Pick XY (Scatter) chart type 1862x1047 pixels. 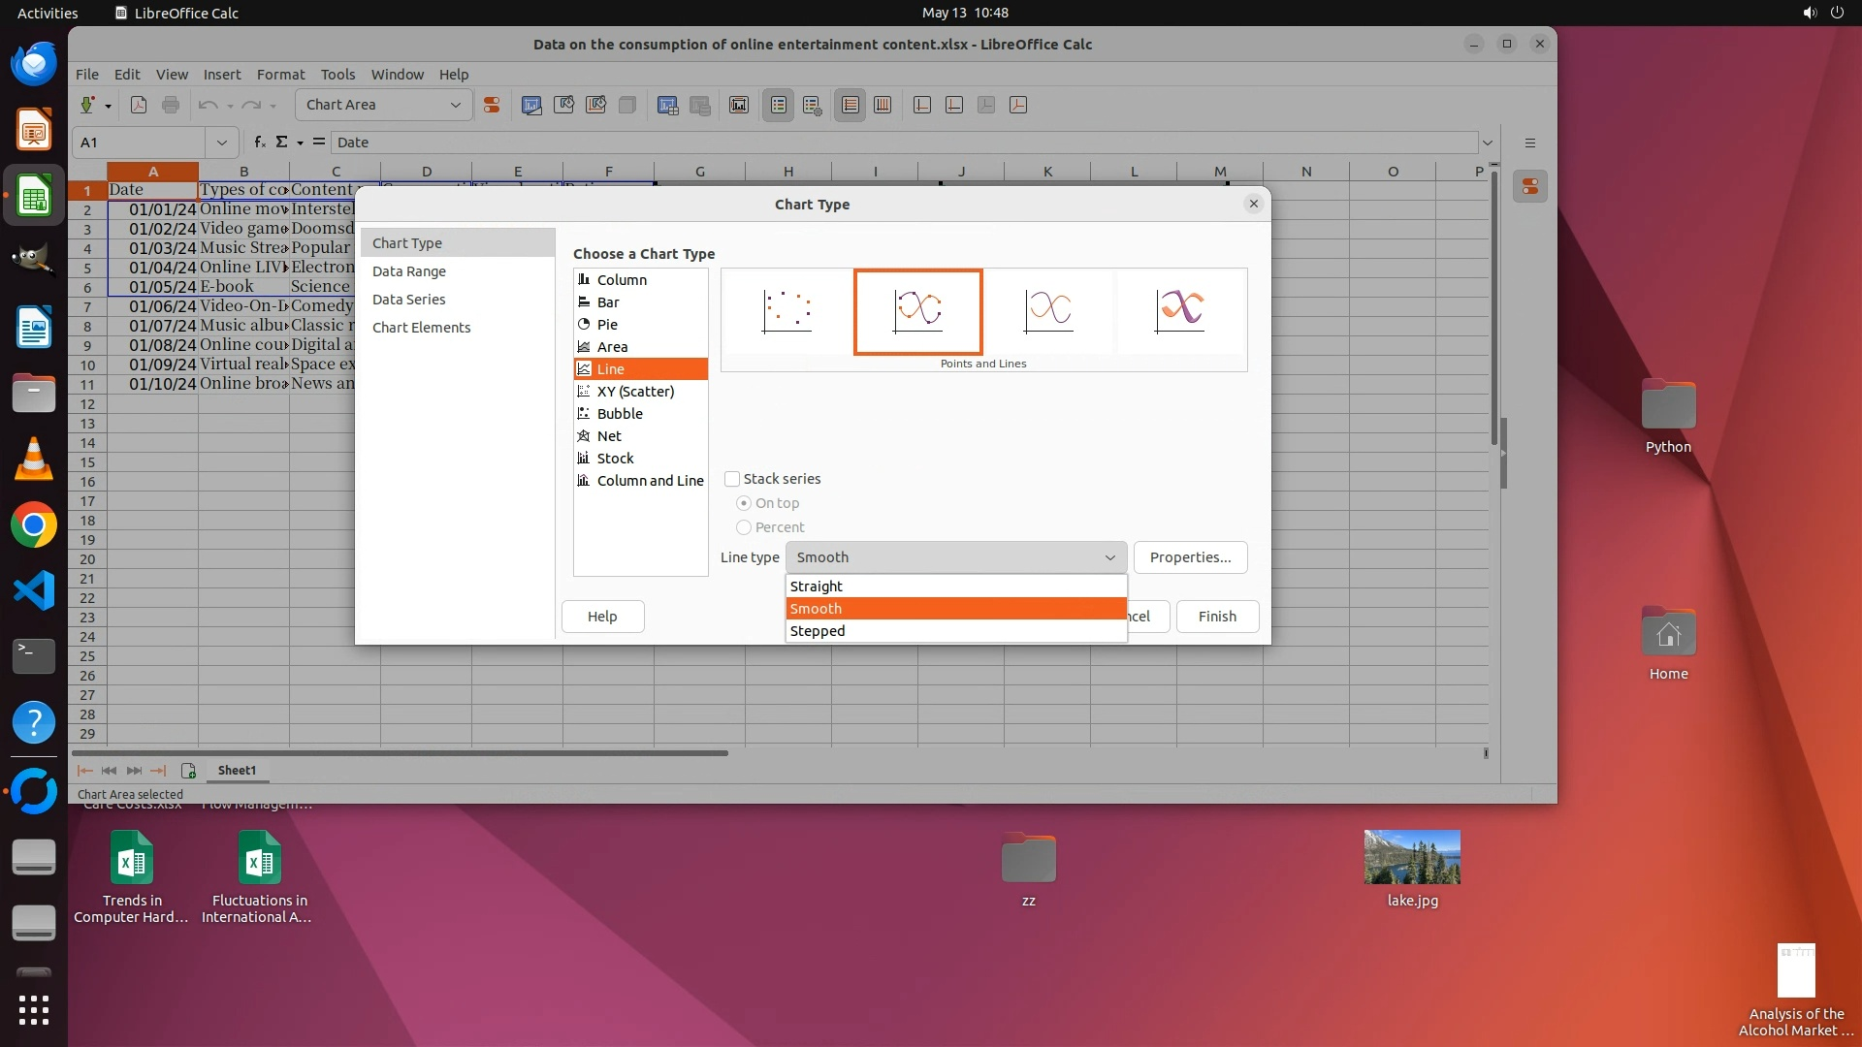(635, 392)
